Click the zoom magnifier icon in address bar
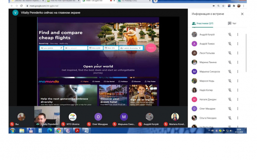This screenshot has width=257, height=160. coord(218,6)
